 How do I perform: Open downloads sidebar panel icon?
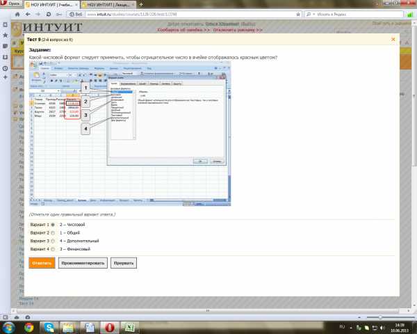point(5,57)
